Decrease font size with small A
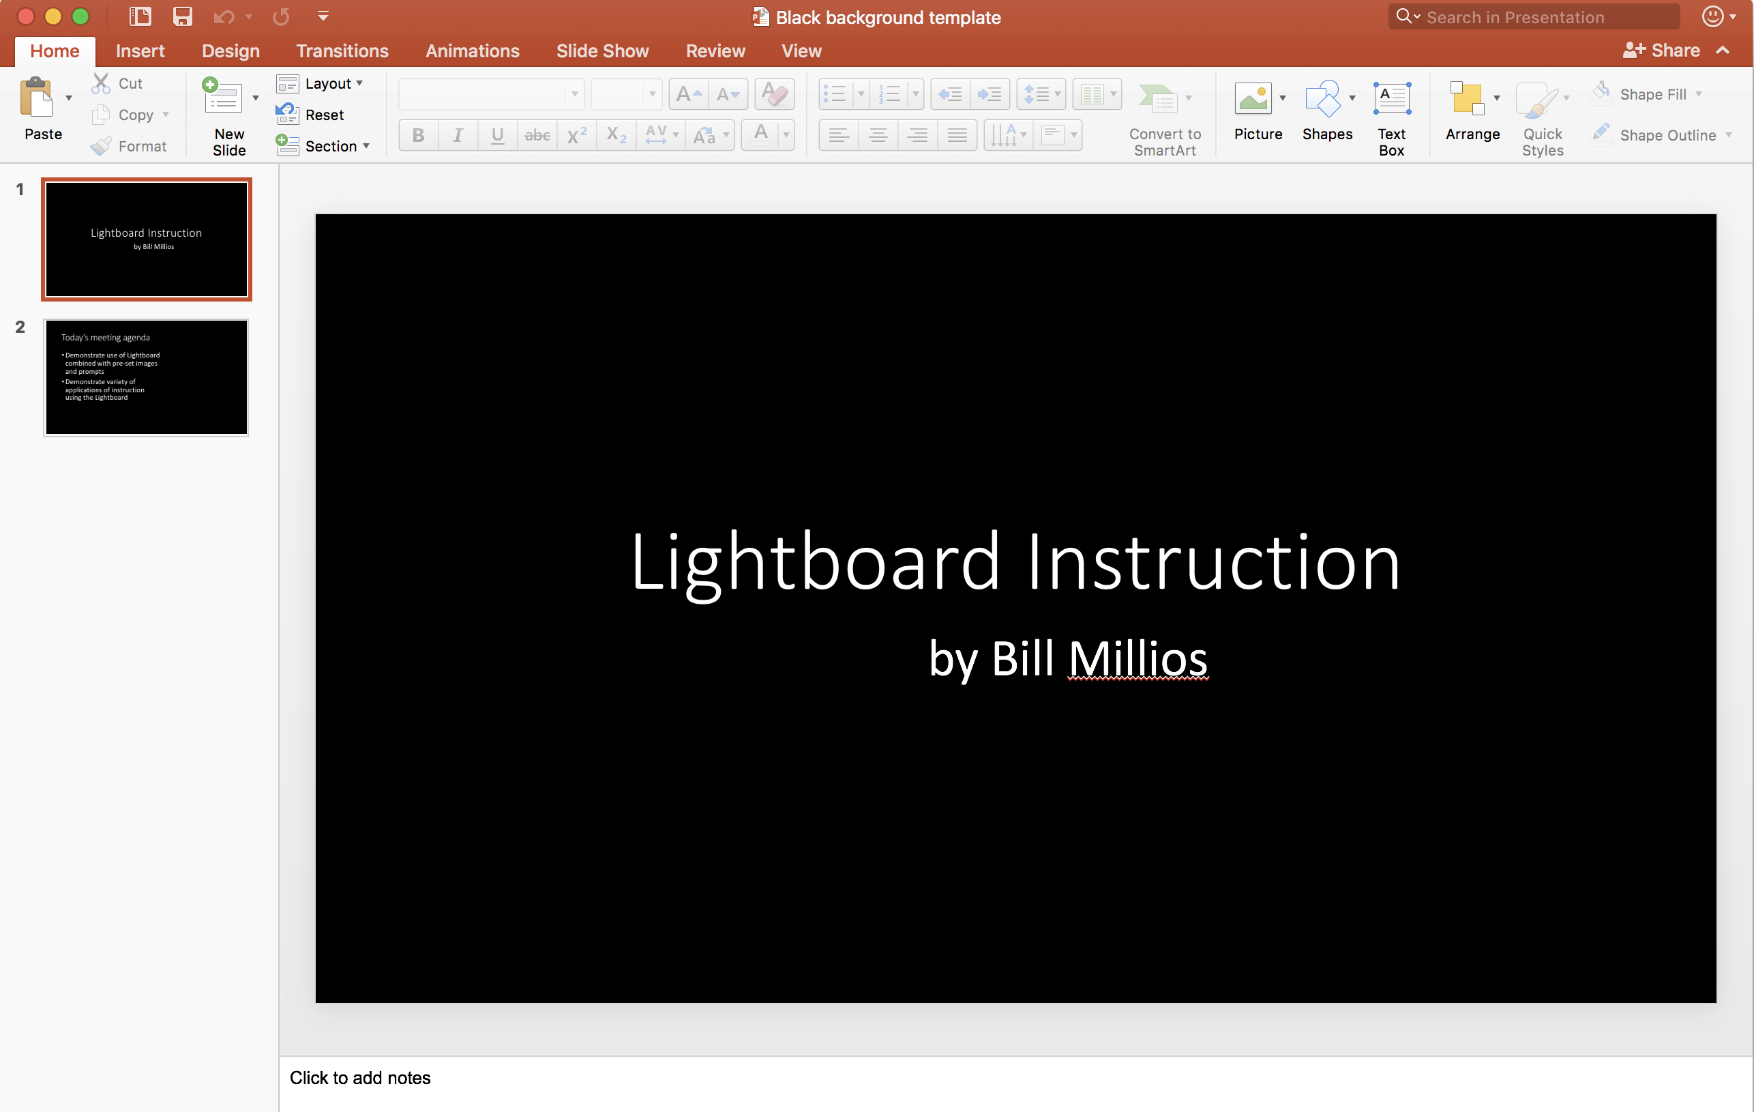Screen dimensions: 1754x1112 pos(728,94)
